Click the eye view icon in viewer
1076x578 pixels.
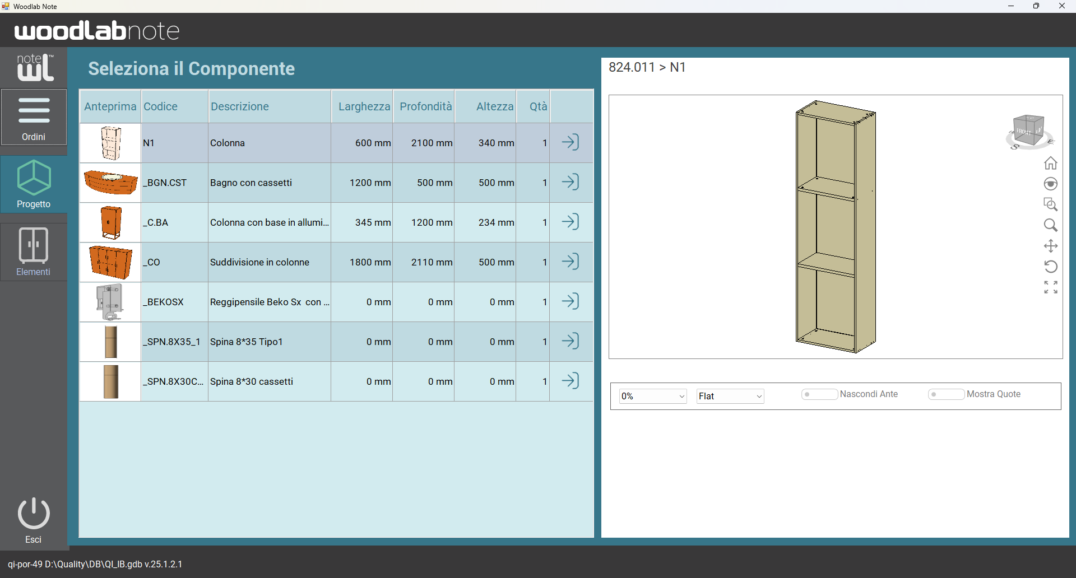pyautogui.click(x=1051, y=184)
